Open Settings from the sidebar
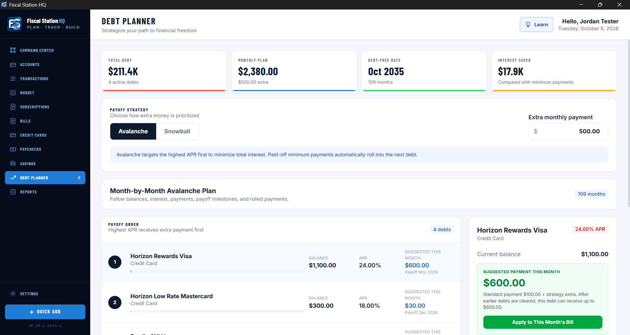This screenshot has height=335, width=630. click(x=45, y=294)
